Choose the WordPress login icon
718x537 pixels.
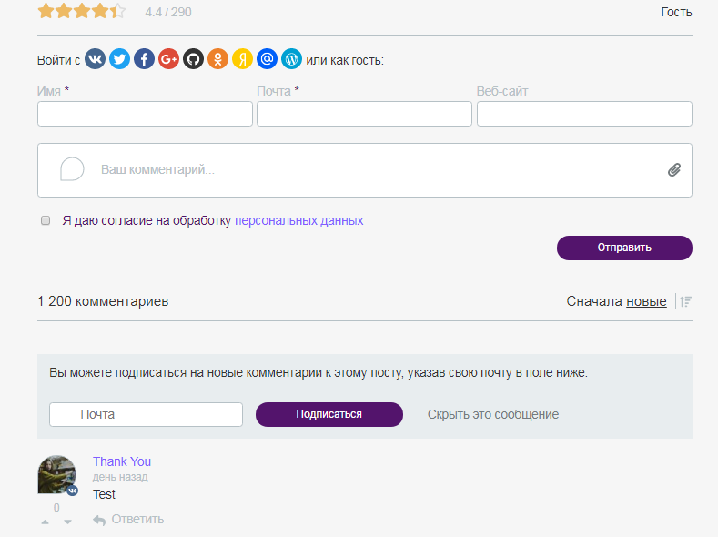(291, 59)
